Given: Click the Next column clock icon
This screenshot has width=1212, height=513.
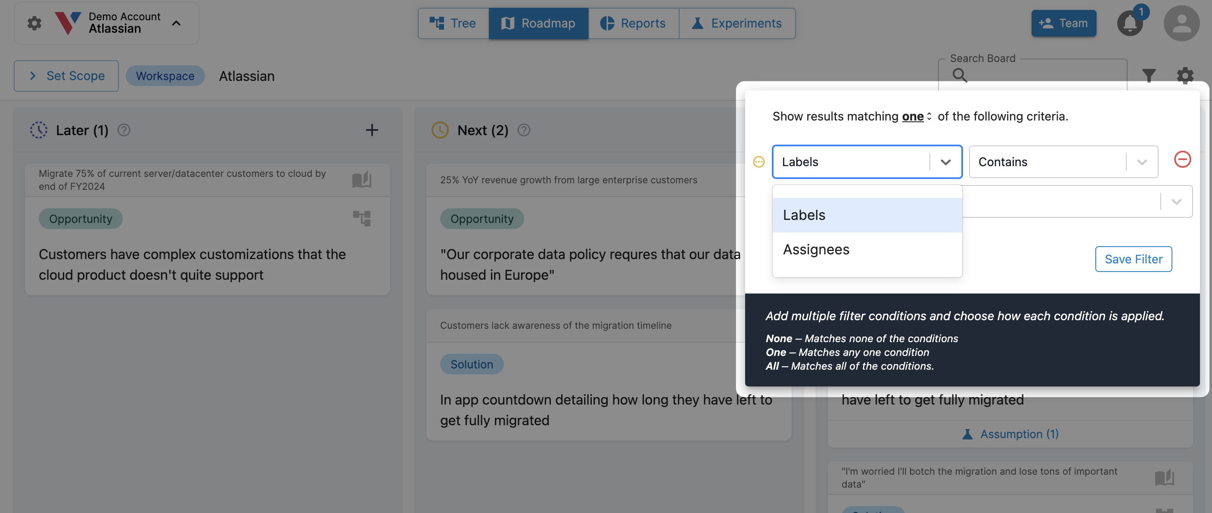Looking at the screenshot, I should pyautogui.click(x=440, y=130).
